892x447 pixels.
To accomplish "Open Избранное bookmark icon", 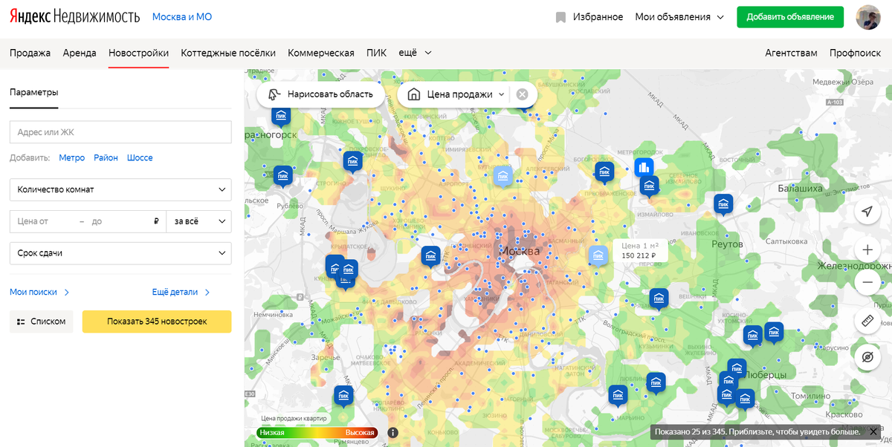I will (x=560, y=17).
